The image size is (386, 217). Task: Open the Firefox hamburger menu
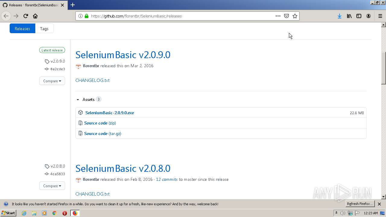click(380, 16)
